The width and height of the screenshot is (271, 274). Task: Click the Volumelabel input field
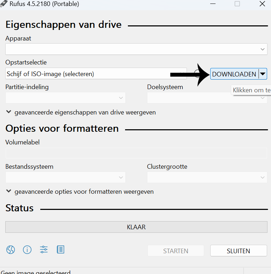click(136, 153)
